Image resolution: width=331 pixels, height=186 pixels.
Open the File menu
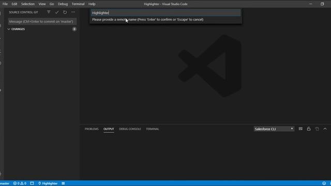point(5,4)
